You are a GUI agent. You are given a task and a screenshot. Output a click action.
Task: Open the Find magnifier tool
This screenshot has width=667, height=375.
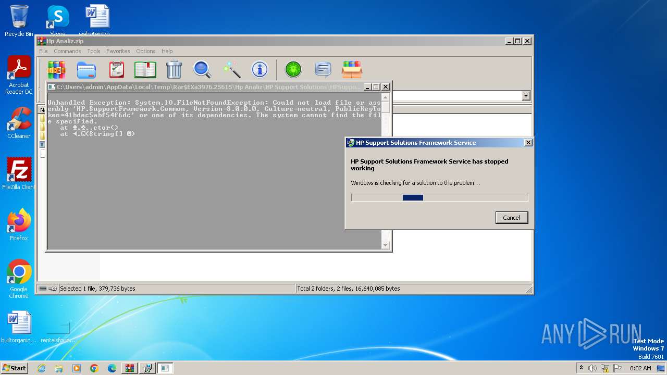click(202, 69)
